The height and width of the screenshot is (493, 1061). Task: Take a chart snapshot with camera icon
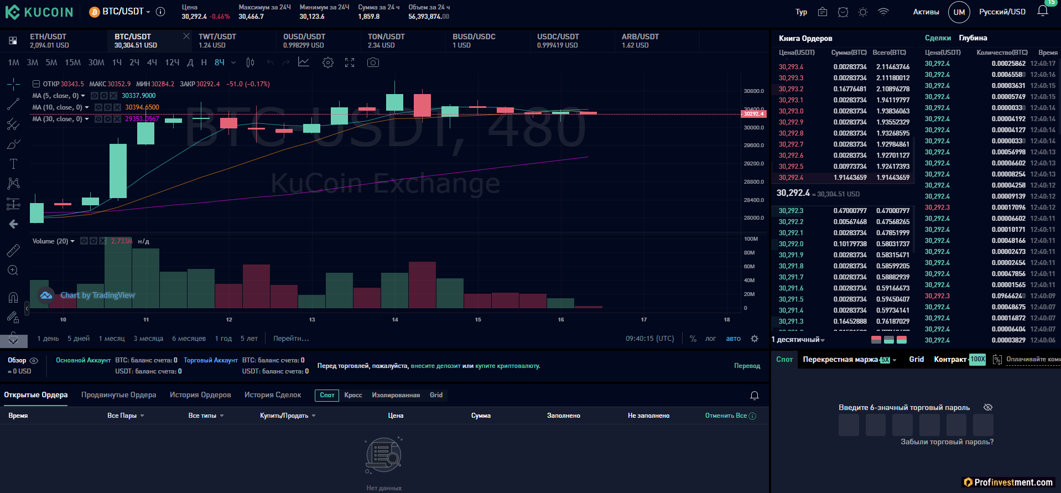(373, 63)
